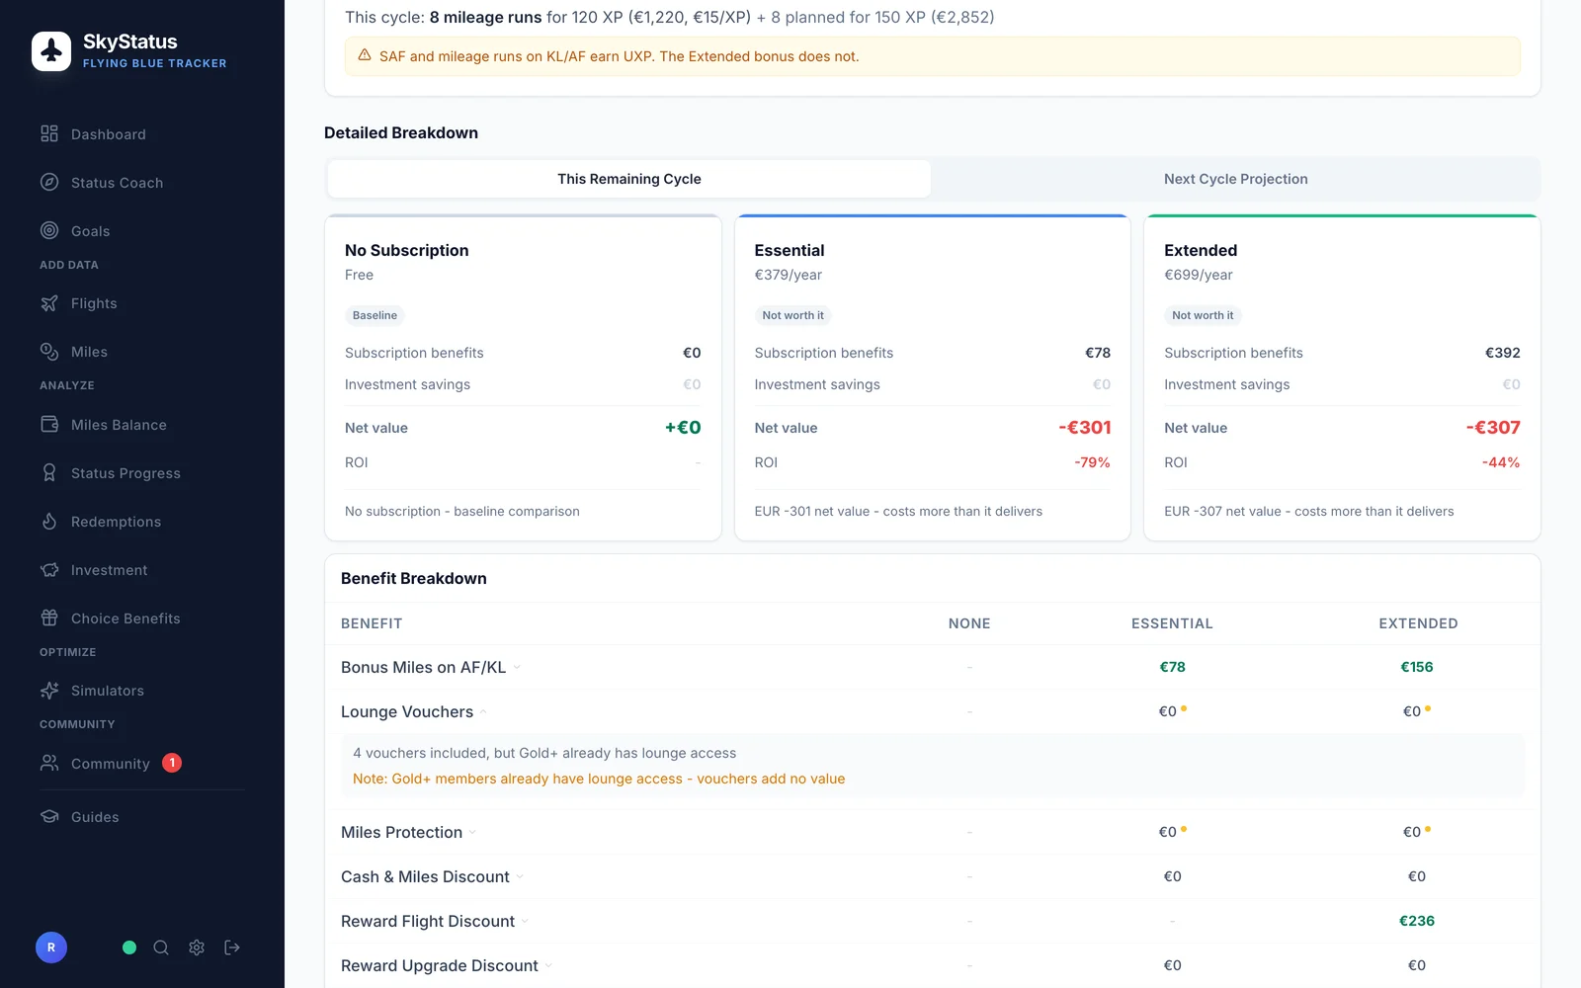Image resolution: width=1581 pixels, height=988 pixels.
Task: Click the warning triangle in SAF notice
Action: (x=365, y=55)
